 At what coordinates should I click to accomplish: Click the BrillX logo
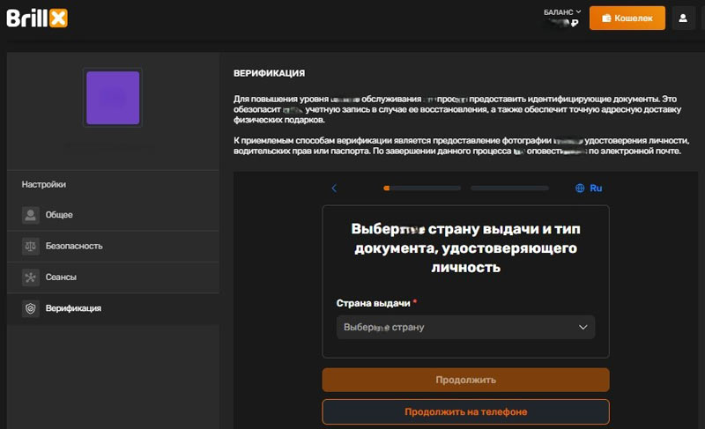tap(37, 18)
